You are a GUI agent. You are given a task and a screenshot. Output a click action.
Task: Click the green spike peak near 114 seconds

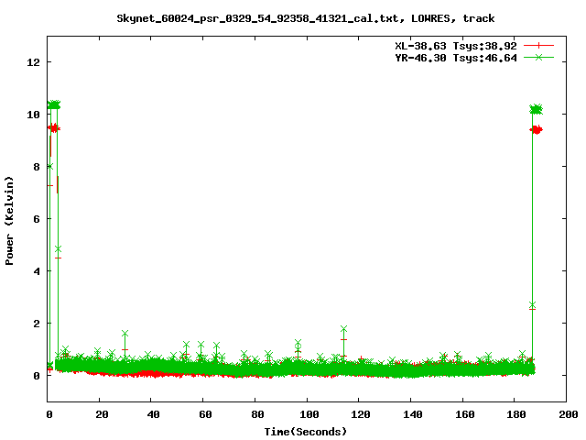tap(344, 329)
